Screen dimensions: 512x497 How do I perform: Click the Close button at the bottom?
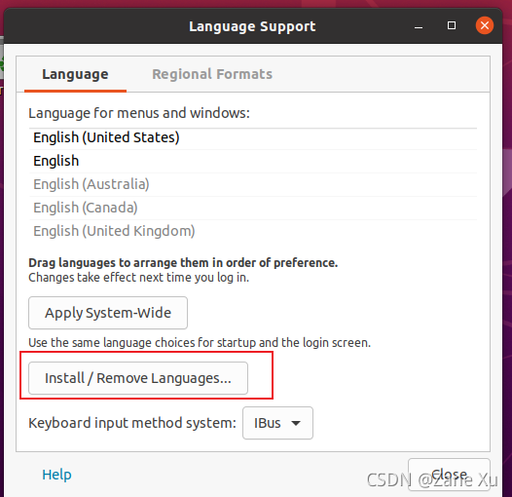[449, 475]
